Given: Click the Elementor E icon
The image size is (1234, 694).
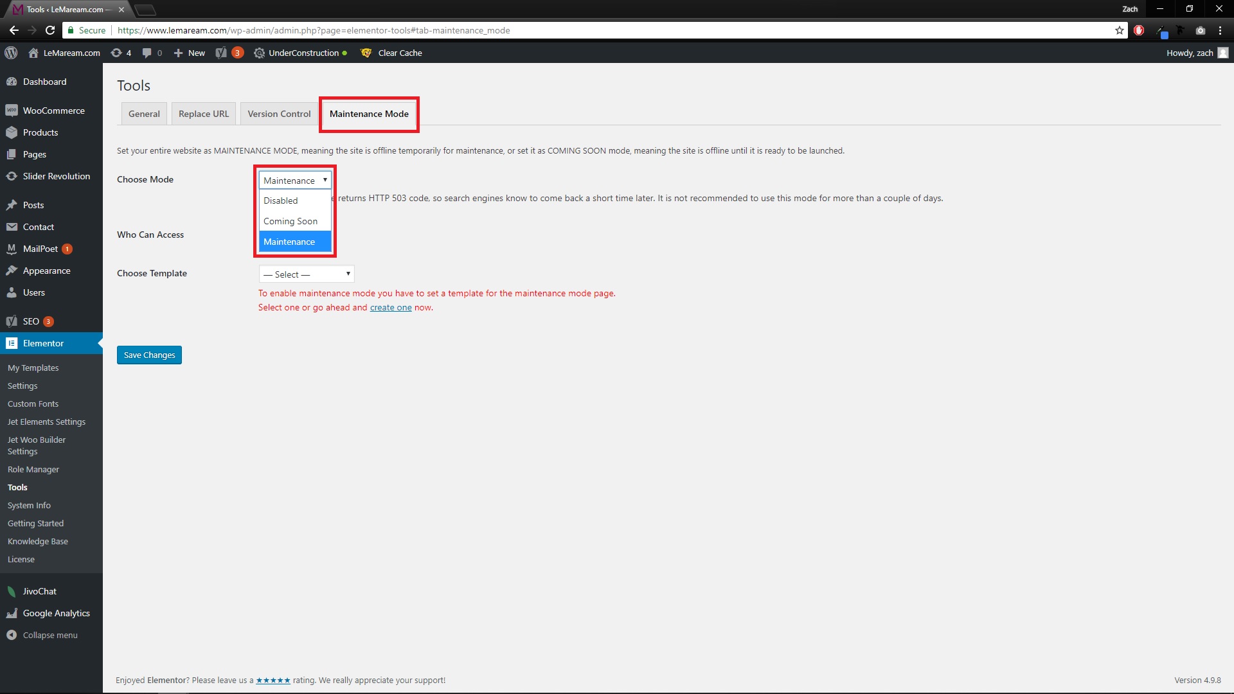Looking at the screenshot, I should coord(12,343).
